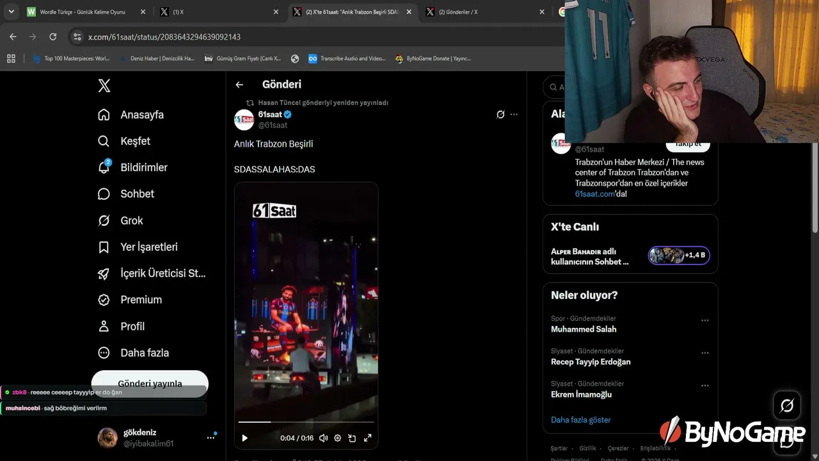The height and width of the screenshot is (461, 819).
Task: Open Anasayfa from the sidebar
Action: pos(131,115)
